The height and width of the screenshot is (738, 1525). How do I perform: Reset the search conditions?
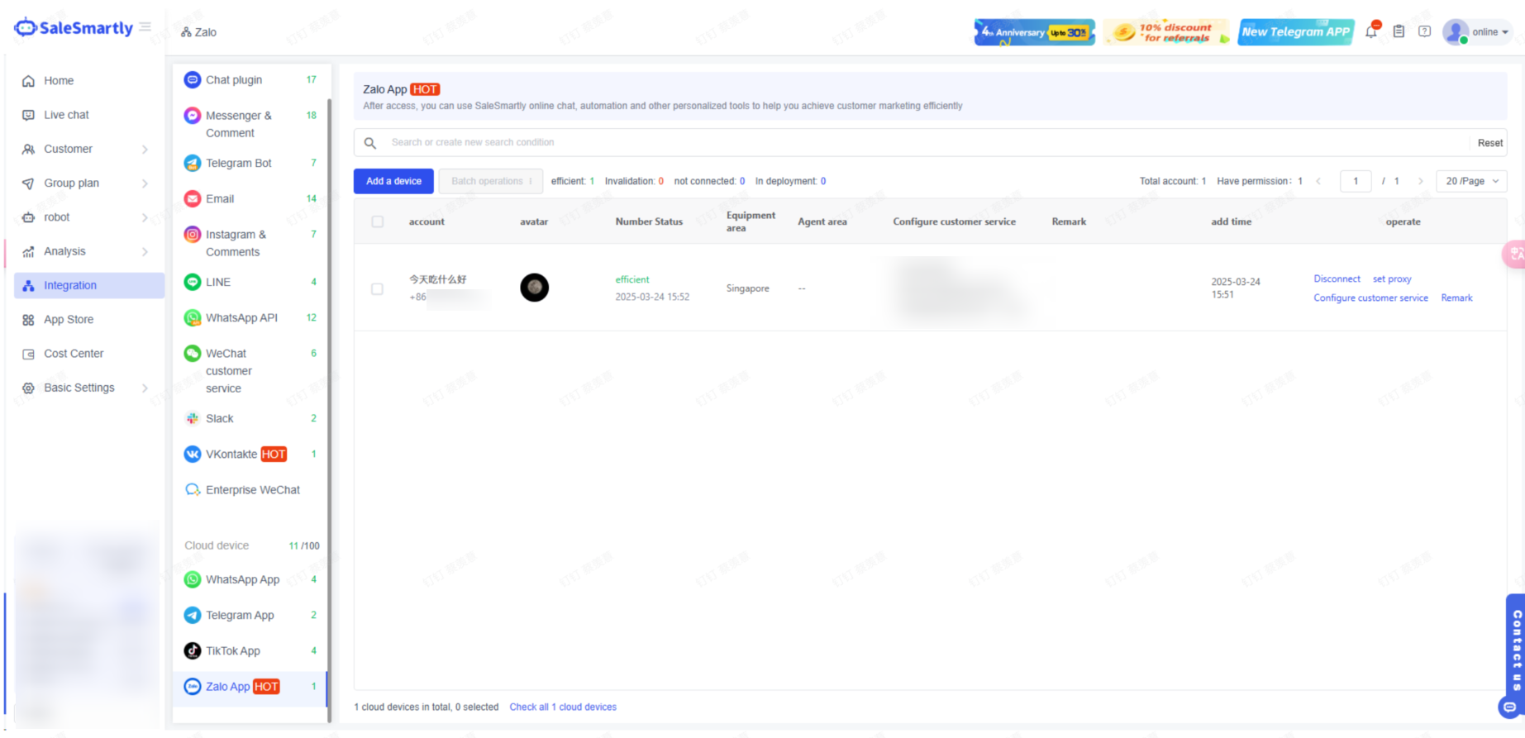coord(1490,143)
